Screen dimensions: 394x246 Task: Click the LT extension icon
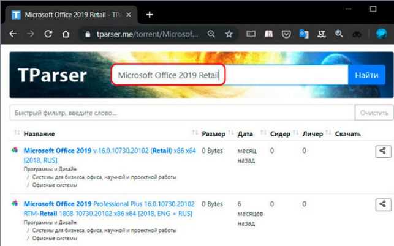[x=321, y=34]
